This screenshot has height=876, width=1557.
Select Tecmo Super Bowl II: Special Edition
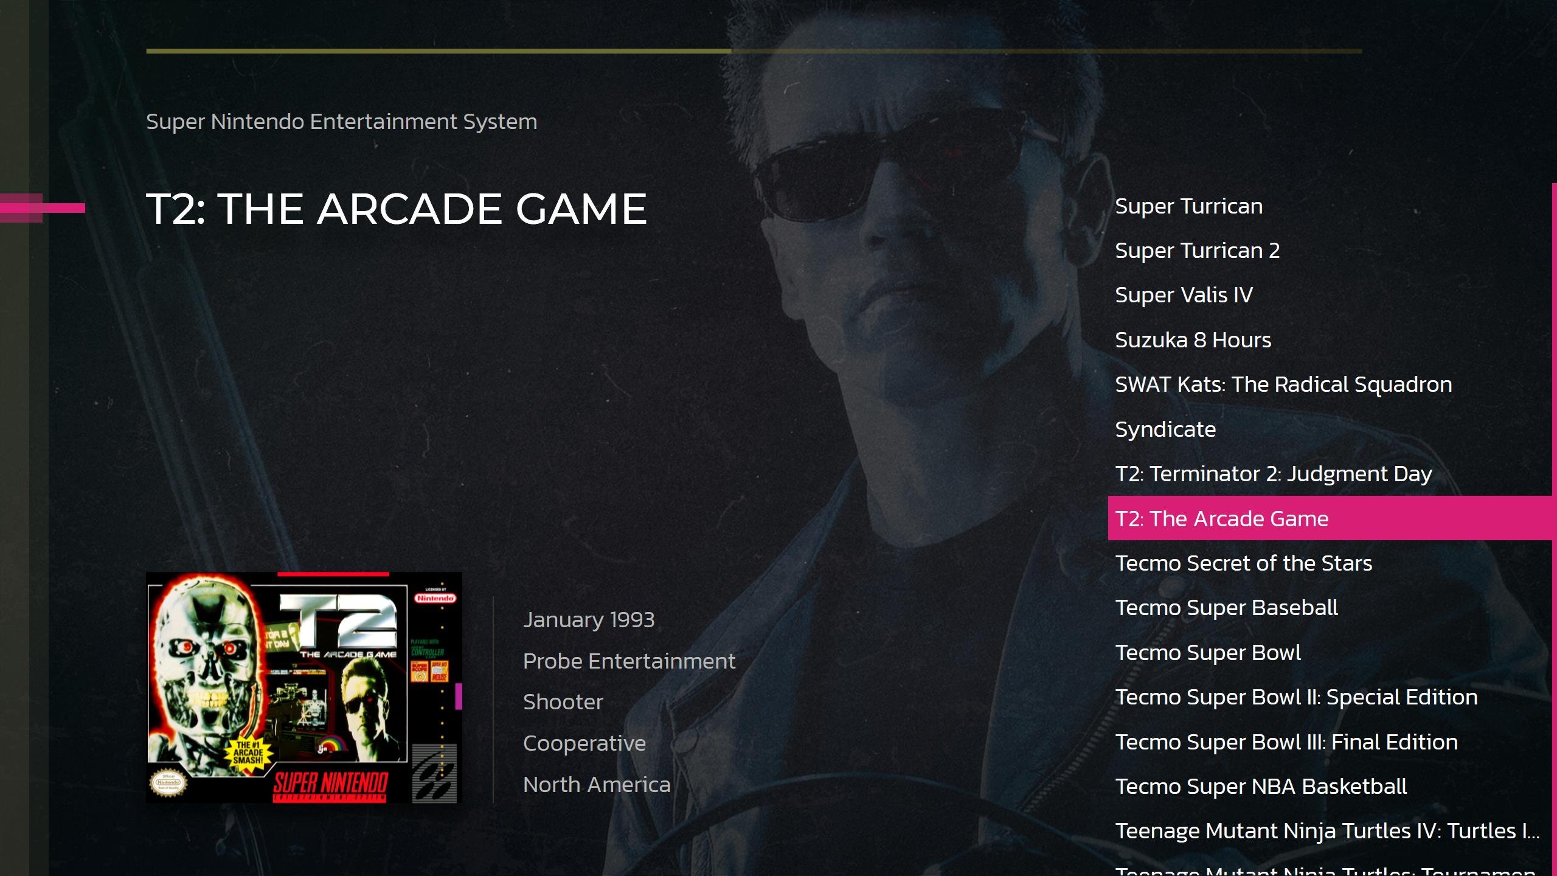point(1296,697)
